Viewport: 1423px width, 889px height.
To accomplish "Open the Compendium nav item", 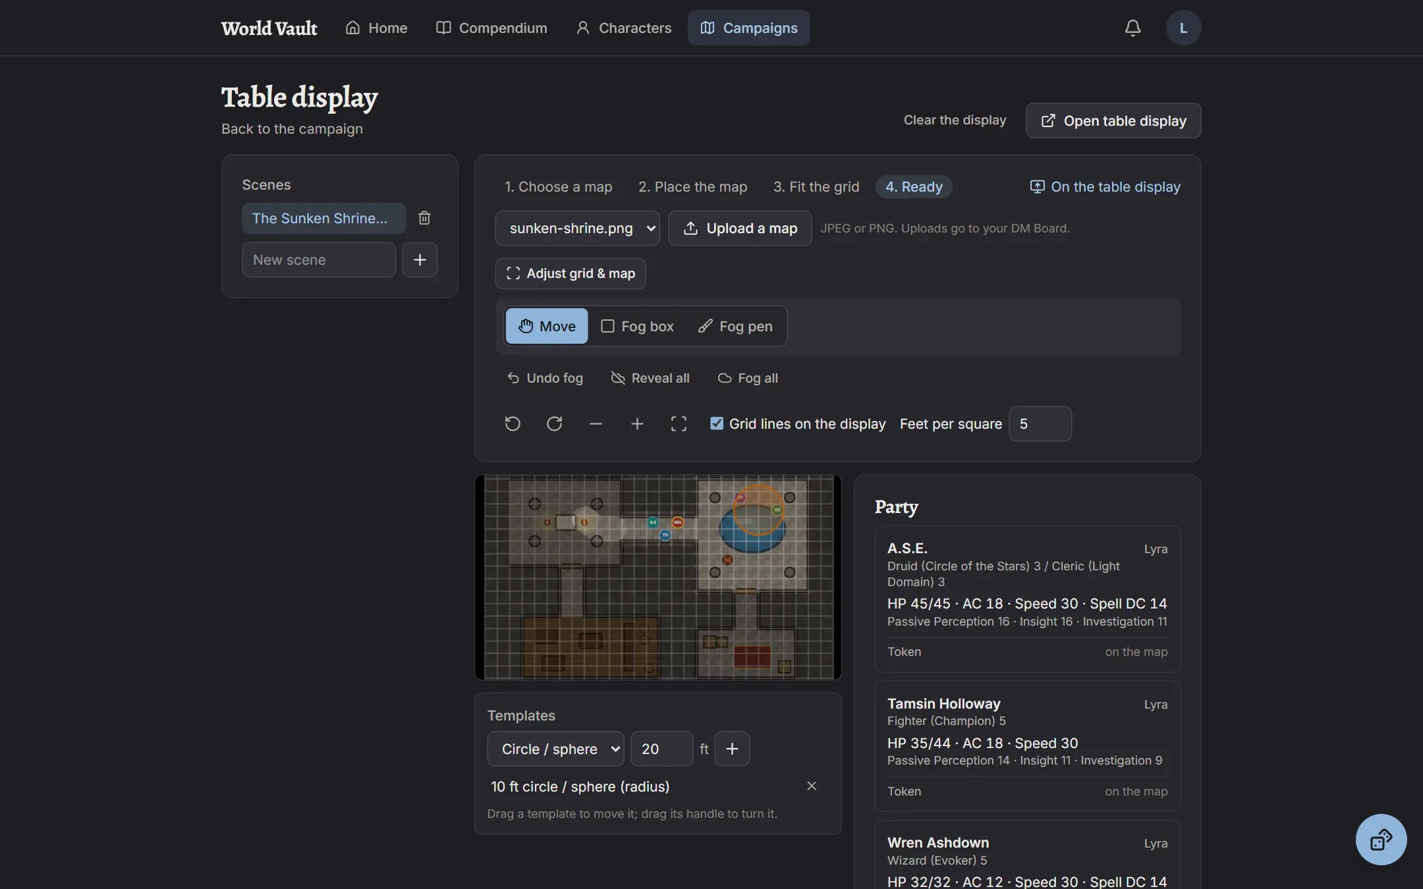I will pos(491,28).
